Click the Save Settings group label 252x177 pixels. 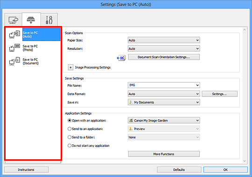coord(74,78)
